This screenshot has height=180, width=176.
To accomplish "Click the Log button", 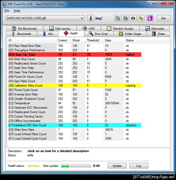I will pyautogui.click(x=139, y=166).
